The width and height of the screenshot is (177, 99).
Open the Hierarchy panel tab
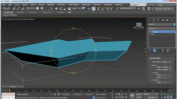tap(158, 20)
